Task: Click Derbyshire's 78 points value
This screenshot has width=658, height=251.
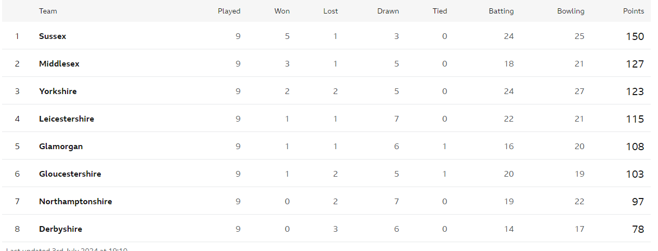Action: [638, 229]
